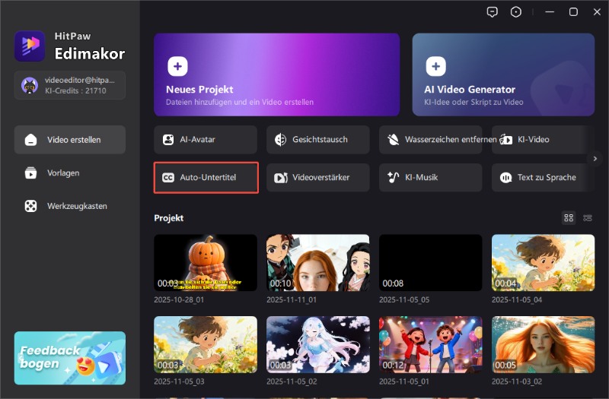This screenshot has width=609, height=399.
Task: Open the Videoverstärker tool
Action: coord(317,177)
